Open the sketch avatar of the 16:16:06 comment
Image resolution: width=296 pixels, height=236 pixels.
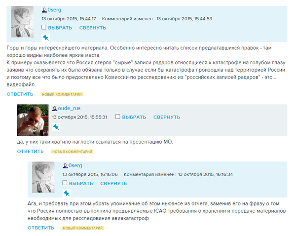(x=43, y=177)
